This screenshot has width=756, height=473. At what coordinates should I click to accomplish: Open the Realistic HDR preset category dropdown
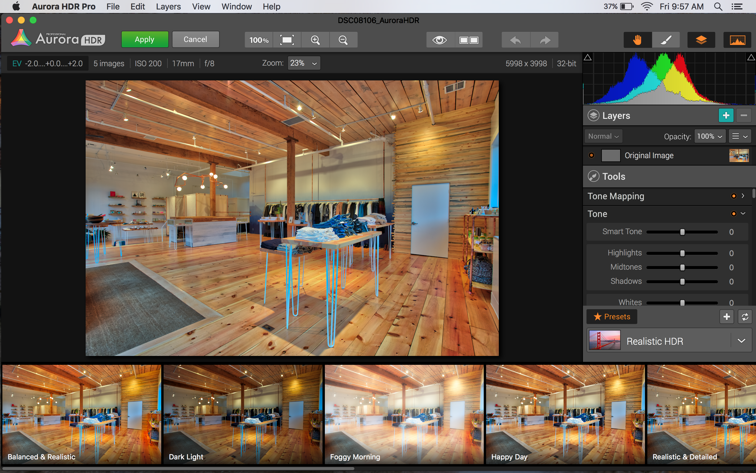[x=741, y=341]
